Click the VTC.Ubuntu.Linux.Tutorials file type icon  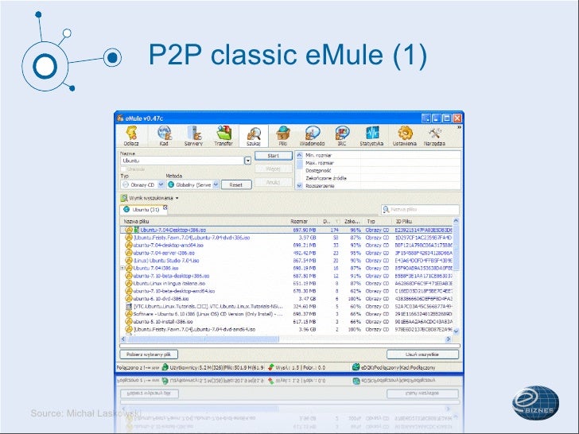(x=129, y=306)
